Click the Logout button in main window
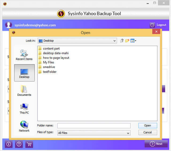The image size is (171, 151). point(158,25)
